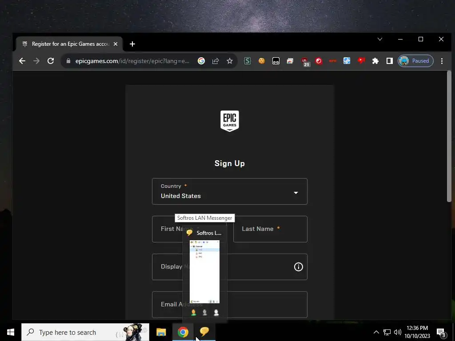
Task: Reload the Epic Games register page
Action: point(51,61)
